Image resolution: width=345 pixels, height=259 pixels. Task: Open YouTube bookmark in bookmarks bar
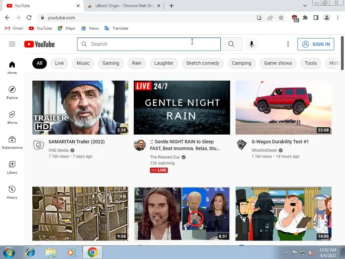pyautogui.click(x=40, y=28)
